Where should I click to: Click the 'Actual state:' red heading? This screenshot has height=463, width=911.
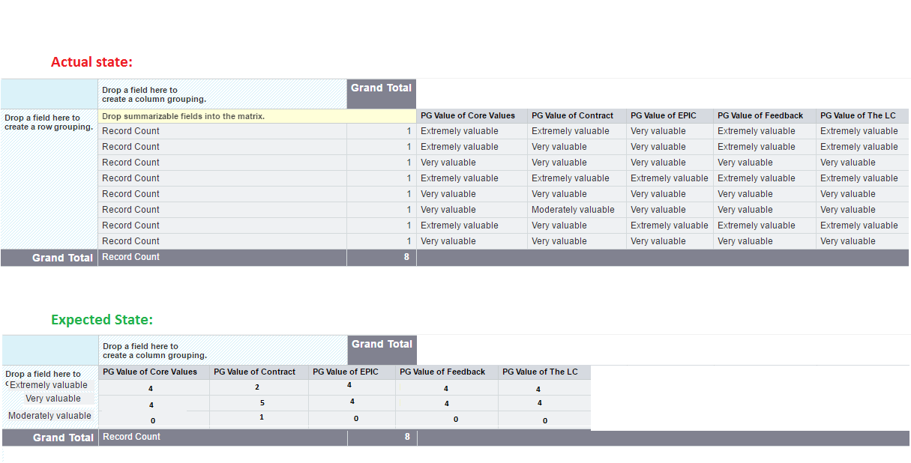pyautogui.click(x=91, y=62)
